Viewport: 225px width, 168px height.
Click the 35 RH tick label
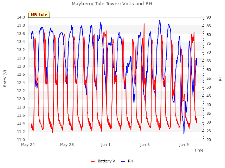(x=208, y=113)
